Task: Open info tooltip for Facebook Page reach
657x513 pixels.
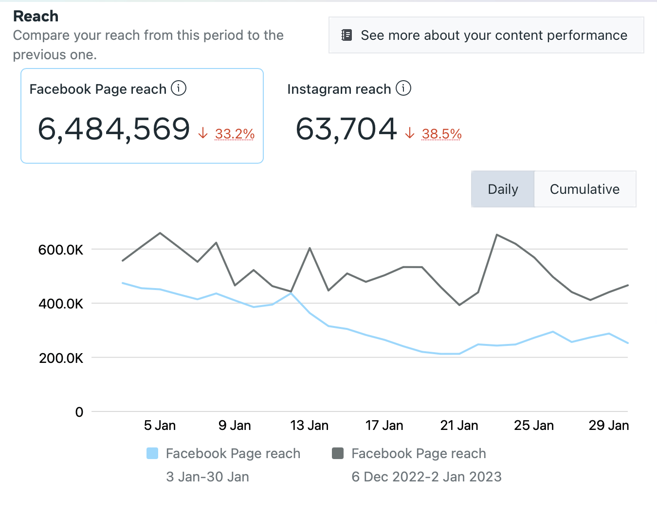Action: click(x=179, y=88)
